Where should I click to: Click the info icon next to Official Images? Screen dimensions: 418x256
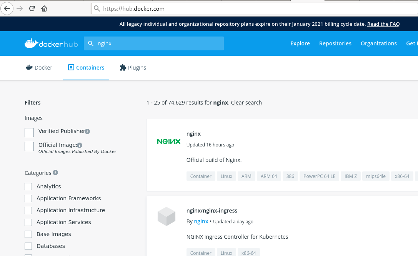click(x=79, y=145)
